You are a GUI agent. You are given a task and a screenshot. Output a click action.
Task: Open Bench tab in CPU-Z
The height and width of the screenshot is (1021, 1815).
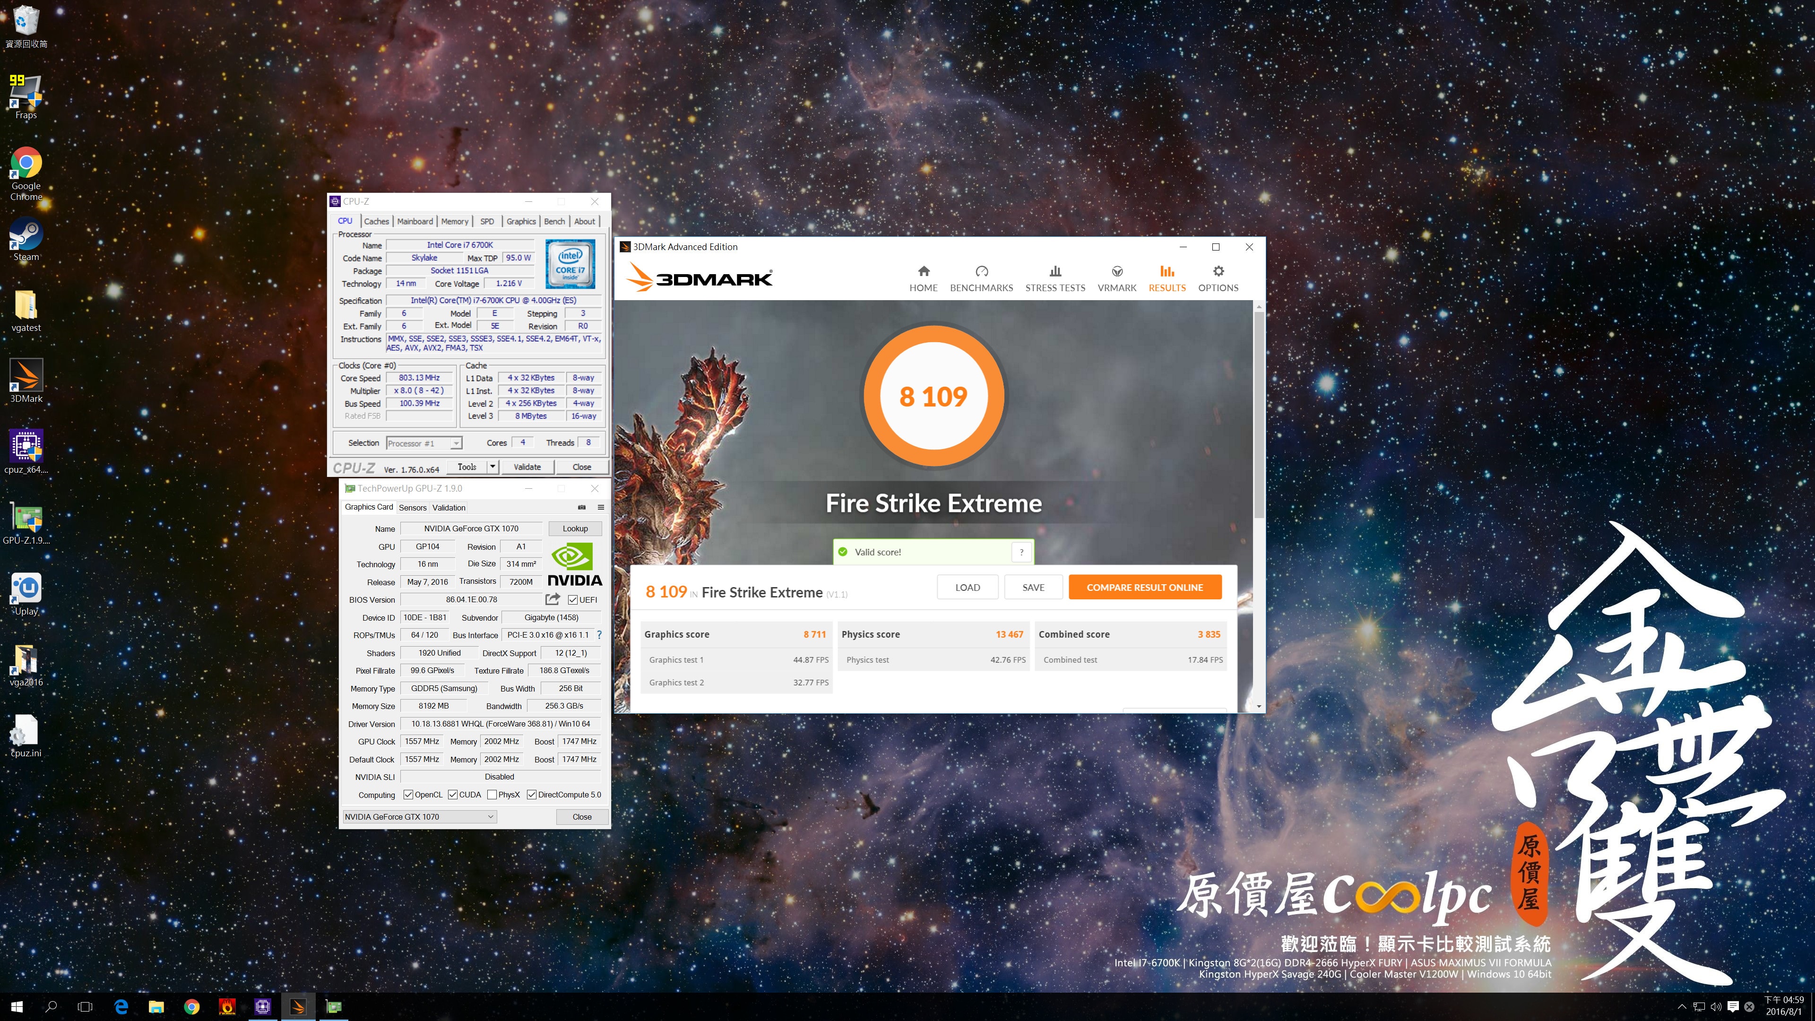(x=554, y=221)
